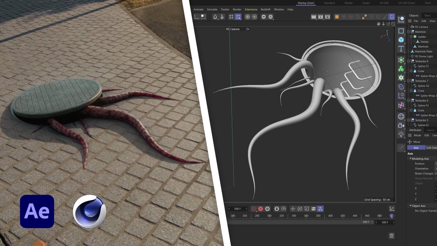This screenshot has height=246, width=437.
Task: Open render settings clapperboard gear icon
Action: tap(327, 17)
